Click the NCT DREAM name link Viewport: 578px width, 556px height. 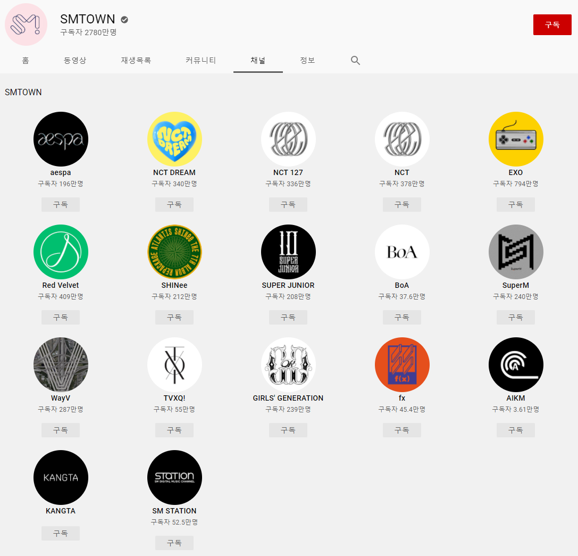coord(174,172)
